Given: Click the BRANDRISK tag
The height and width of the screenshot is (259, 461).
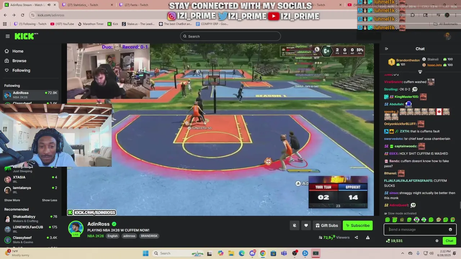Looking at the screenshot, I should [x=149, y=236].
